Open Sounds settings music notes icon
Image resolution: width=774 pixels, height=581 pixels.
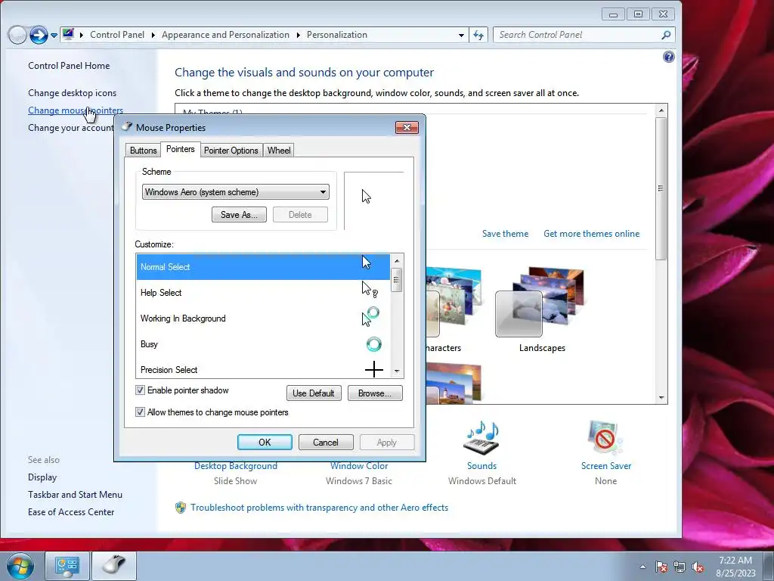tap(481, 438)
